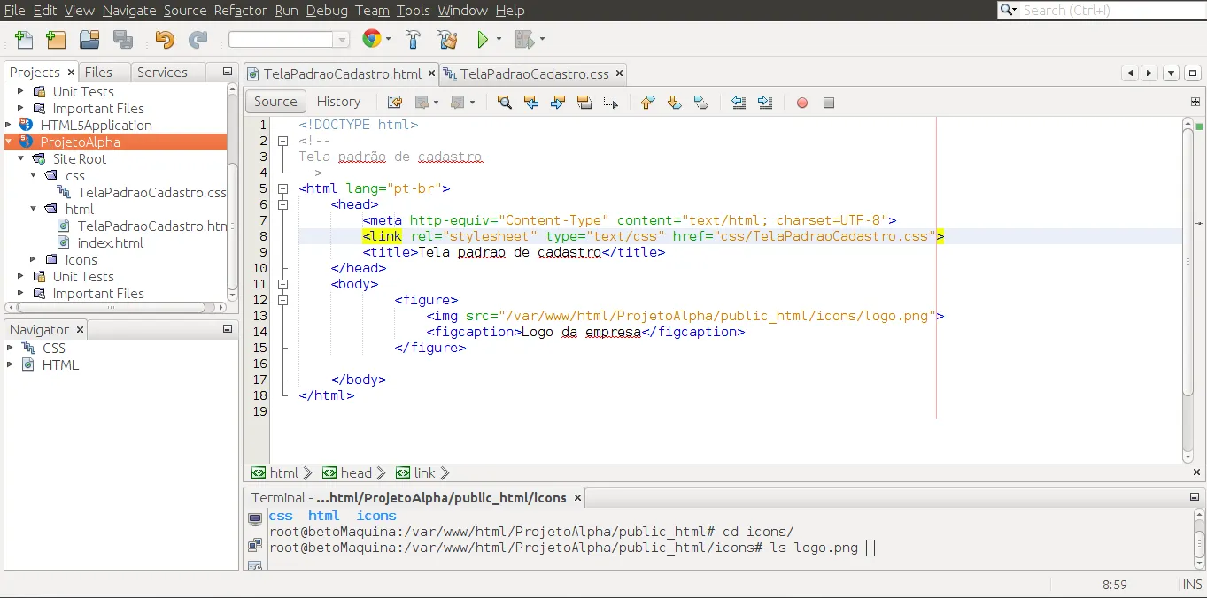The image size is (1207, 598).
Task: Start macro recording with the red circle
Action: [x=802, y=103]
